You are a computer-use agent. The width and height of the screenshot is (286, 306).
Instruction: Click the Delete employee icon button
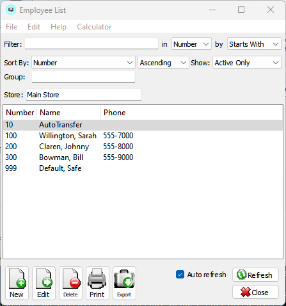tap(70, 283)
